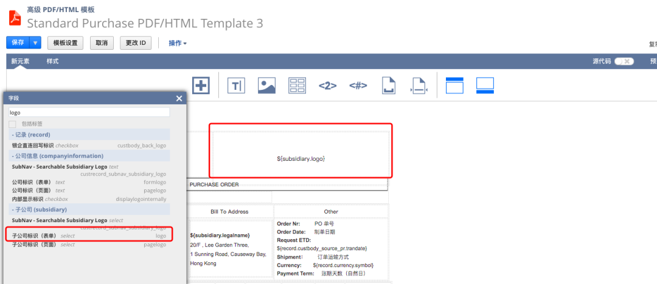Click the ${record.currency.symbol} value
Viewport: 657px width, 284px height.
point(342,265)
